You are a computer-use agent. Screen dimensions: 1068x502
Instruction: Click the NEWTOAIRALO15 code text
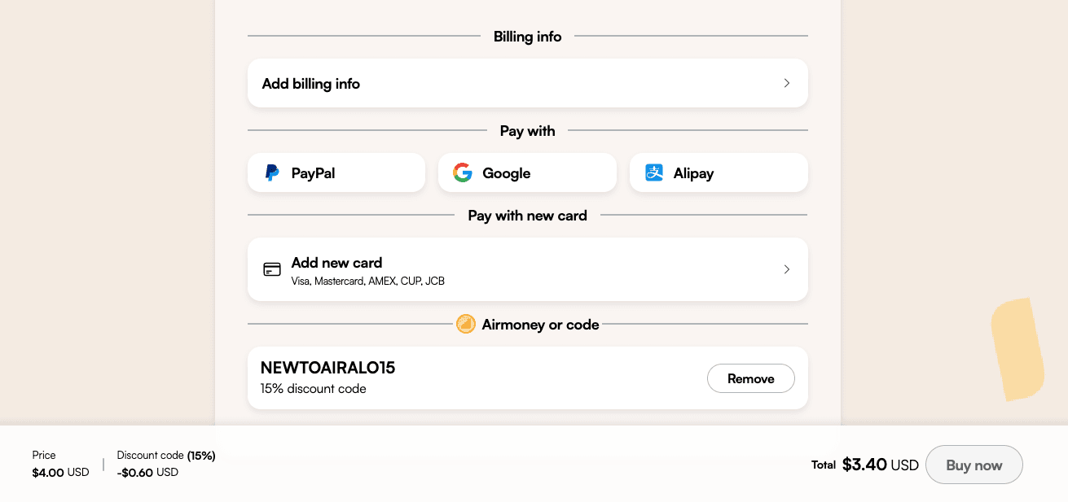coord(327,368)
